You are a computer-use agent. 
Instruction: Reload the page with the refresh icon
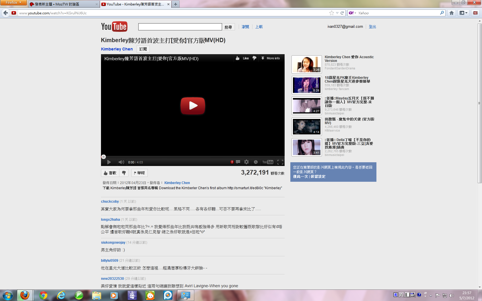(342, 13)
